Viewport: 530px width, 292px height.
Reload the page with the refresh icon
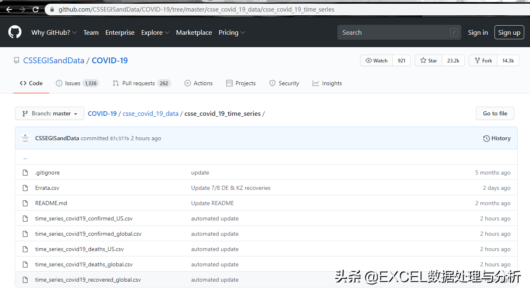pos(36,9)
